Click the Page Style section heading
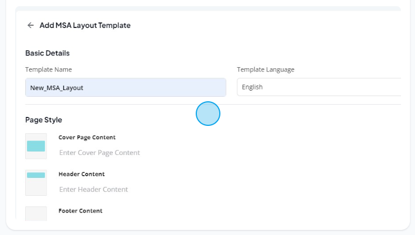The height and width of the screenshot is (235, 415). click(44, 120)
